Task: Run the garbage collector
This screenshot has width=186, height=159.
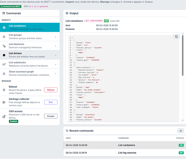Action: 51,102
